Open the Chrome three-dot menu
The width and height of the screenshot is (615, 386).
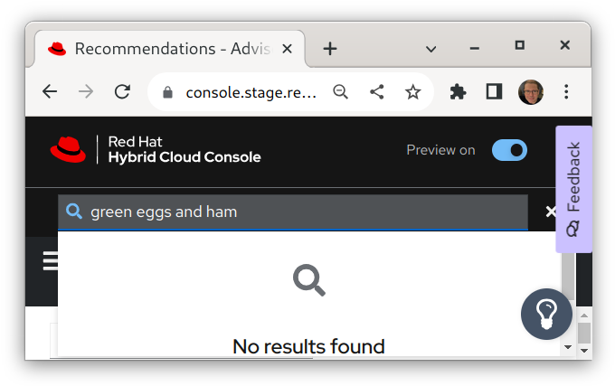[x=567, y=91]
